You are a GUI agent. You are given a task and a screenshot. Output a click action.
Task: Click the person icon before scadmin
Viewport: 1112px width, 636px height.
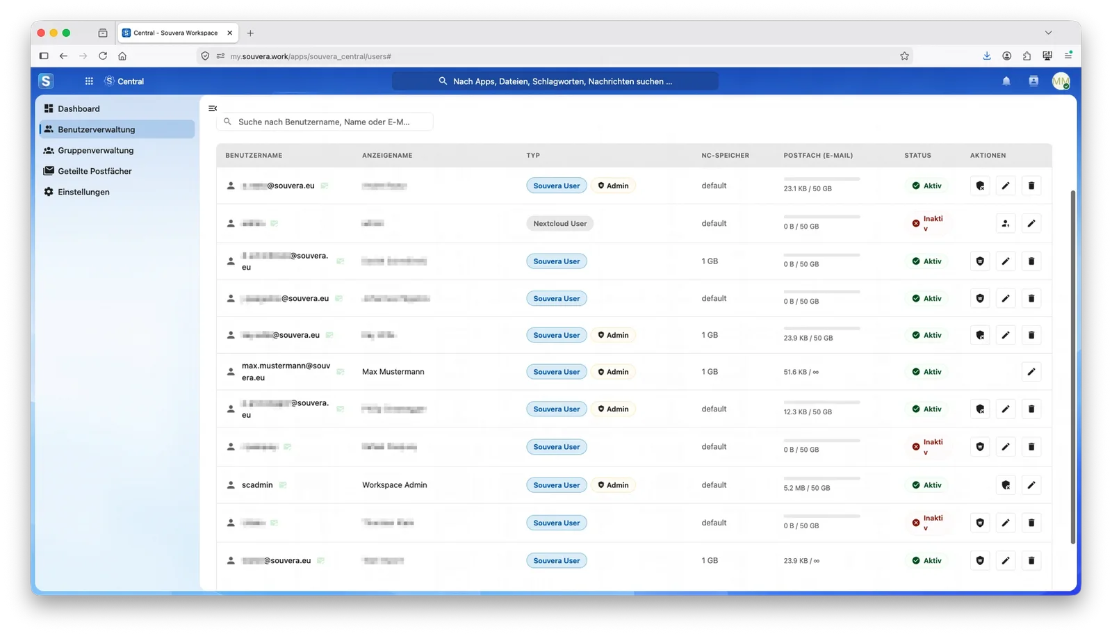[x=231, y=485]
